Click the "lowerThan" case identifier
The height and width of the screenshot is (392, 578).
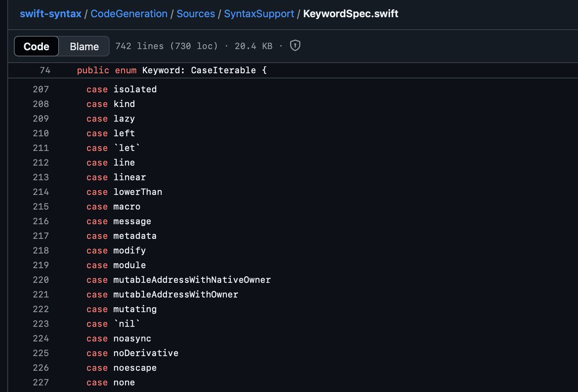[x=138, y=192]
